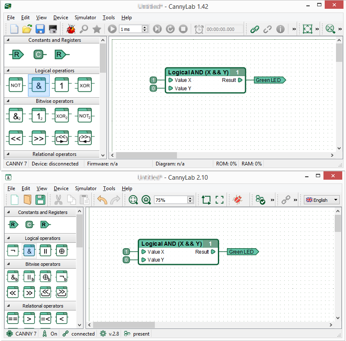Step simulation forward in CannyLab 1.42
346x341 pixels.
click(x=157, y=29)
